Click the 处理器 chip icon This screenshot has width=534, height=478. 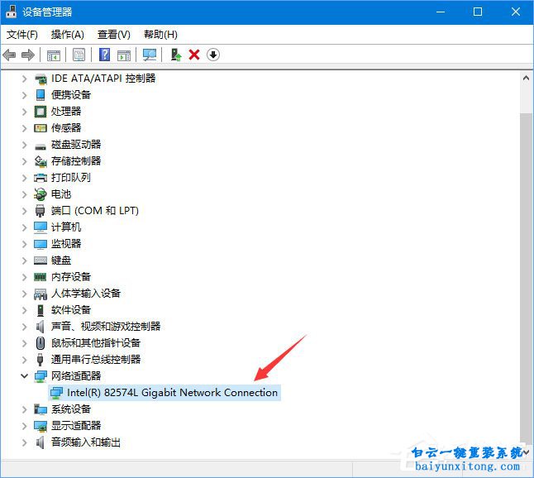[x=41, y=112]
